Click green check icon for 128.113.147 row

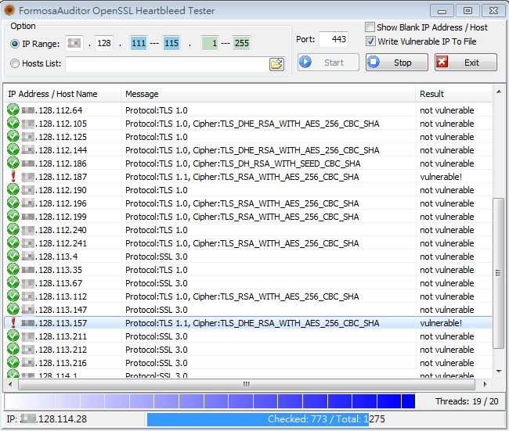coord(13,310)
